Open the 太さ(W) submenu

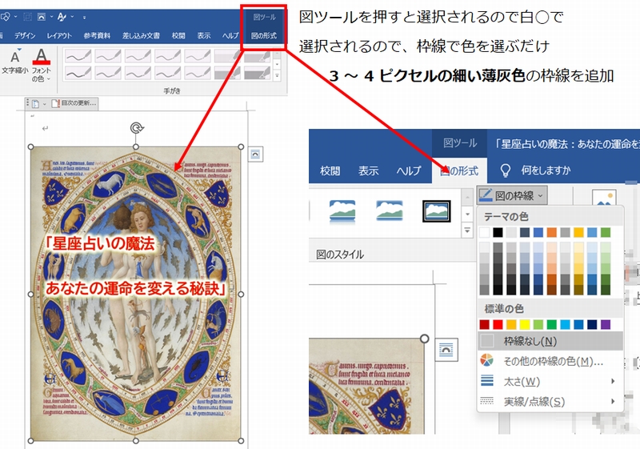click(x=550, y=381)
